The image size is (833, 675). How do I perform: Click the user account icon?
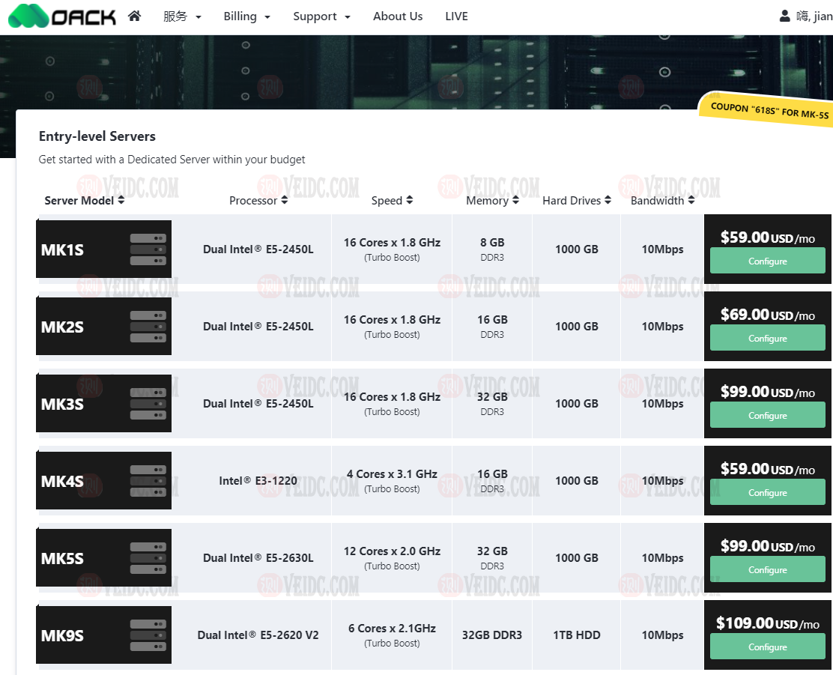click(x=784, y=16)
